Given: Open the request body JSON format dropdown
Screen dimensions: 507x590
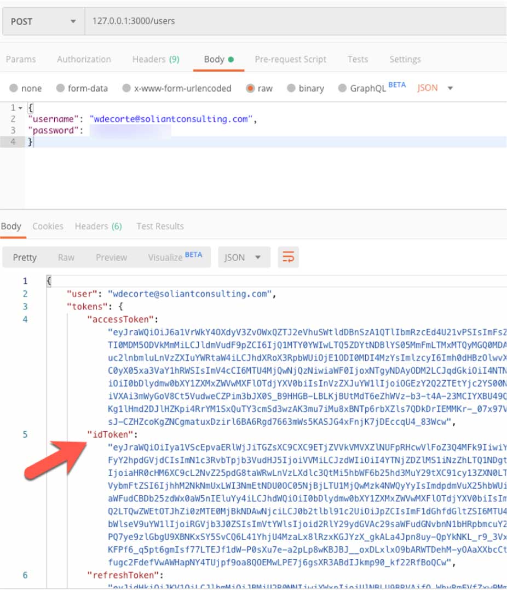Looking at the screenshot, I should 435,88.
